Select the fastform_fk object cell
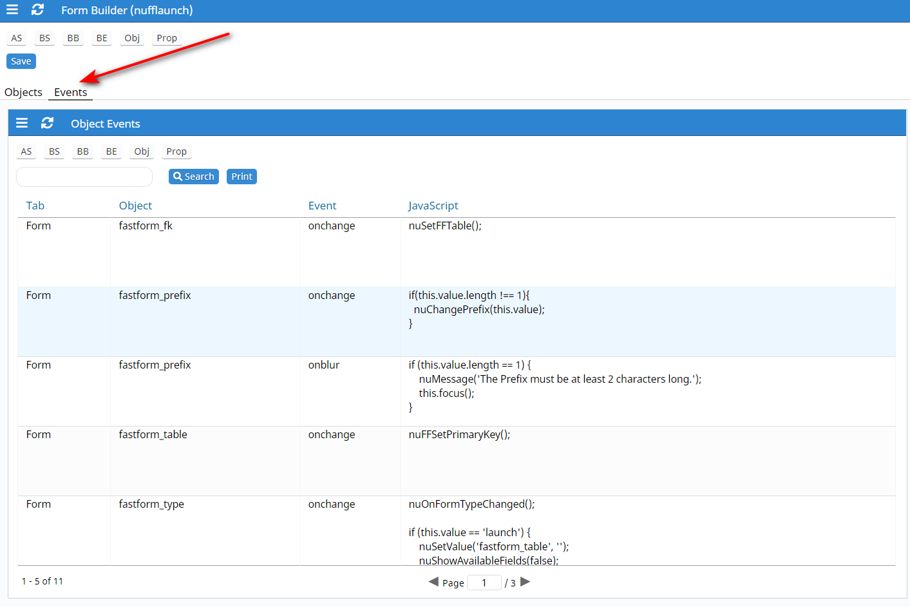The height and width of the screenshot is (607, 910). pyautogui.click(x=205, y=253)
